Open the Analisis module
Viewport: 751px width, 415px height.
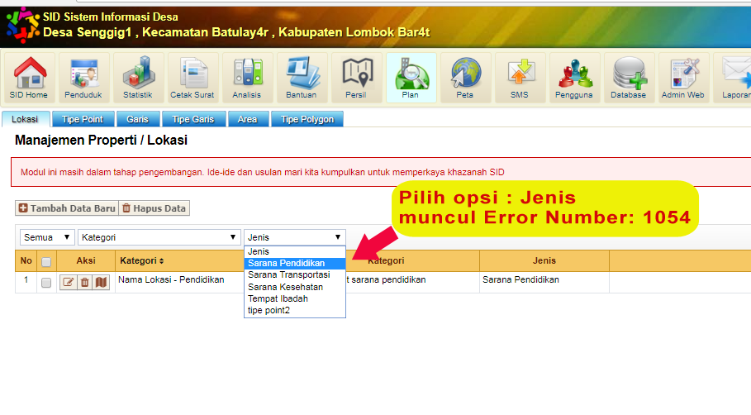(247, 78)
